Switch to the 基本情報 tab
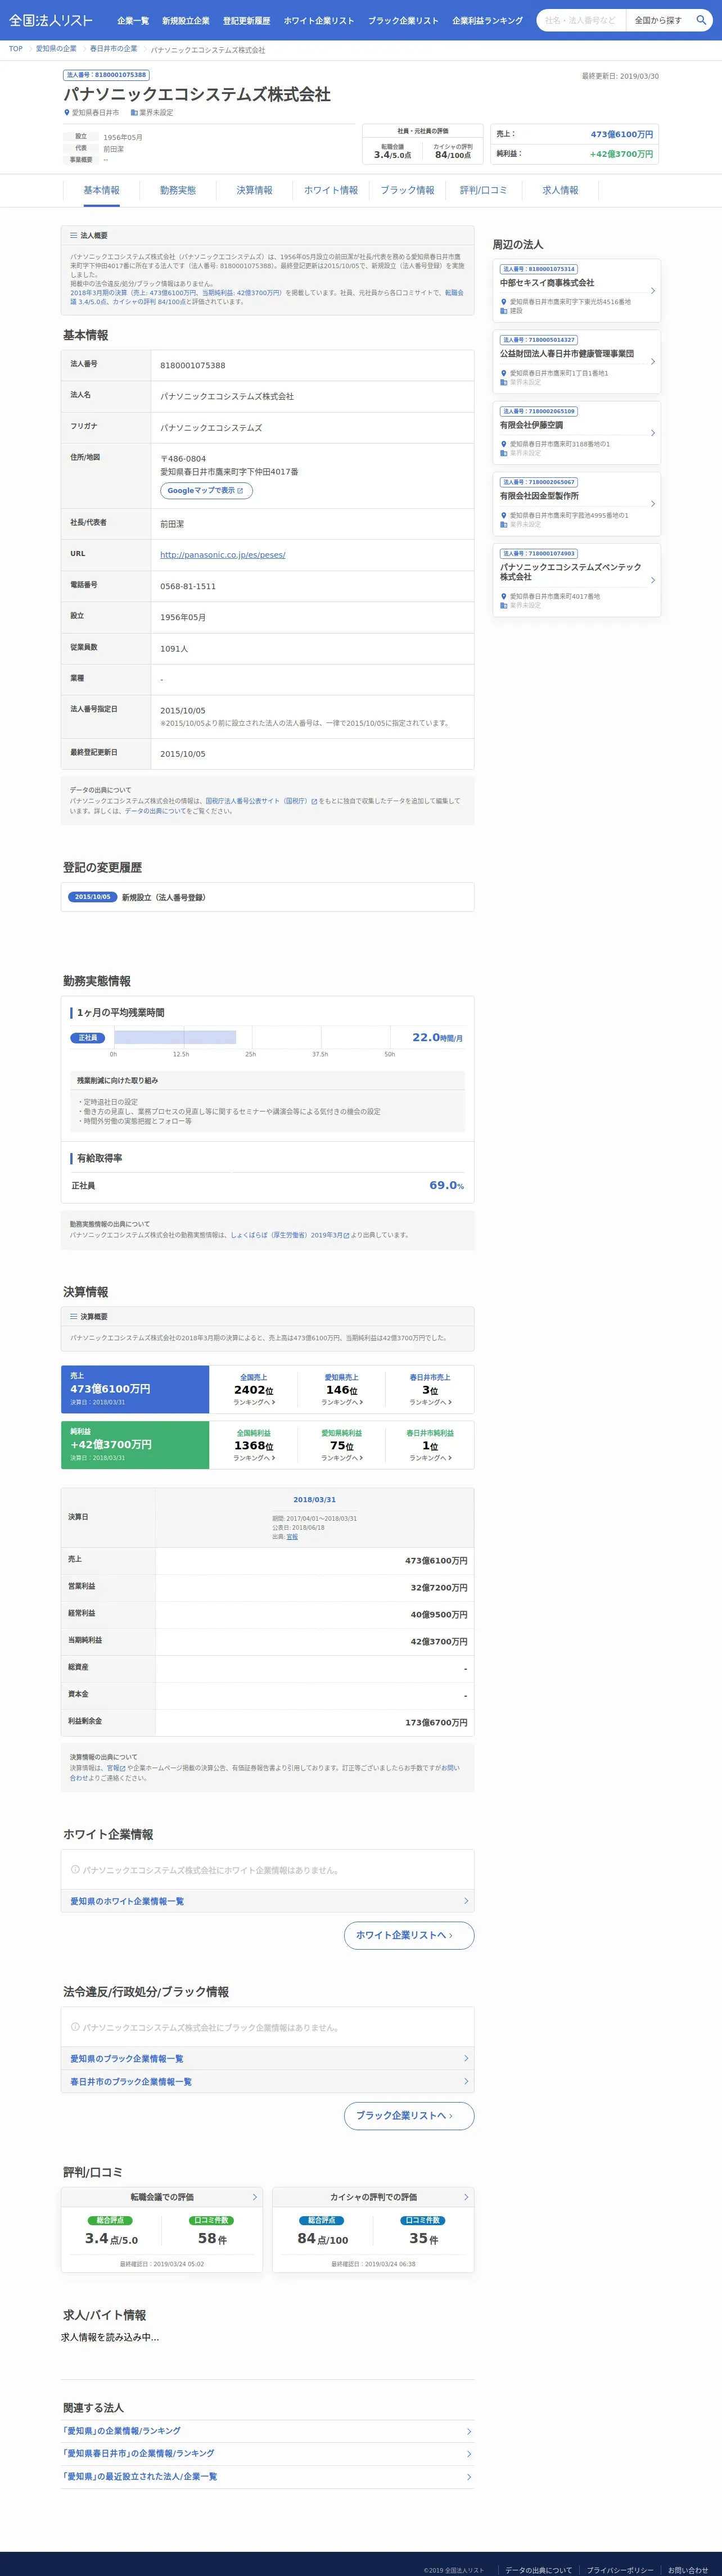This screenshot has height=2576, width=722. [101, 190]
